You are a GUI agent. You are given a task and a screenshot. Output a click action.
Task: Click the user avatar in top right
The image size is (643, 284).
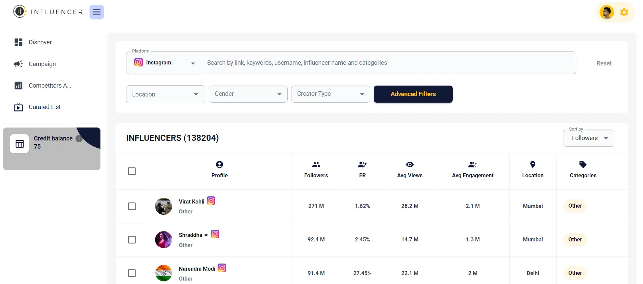coord(606,12)
